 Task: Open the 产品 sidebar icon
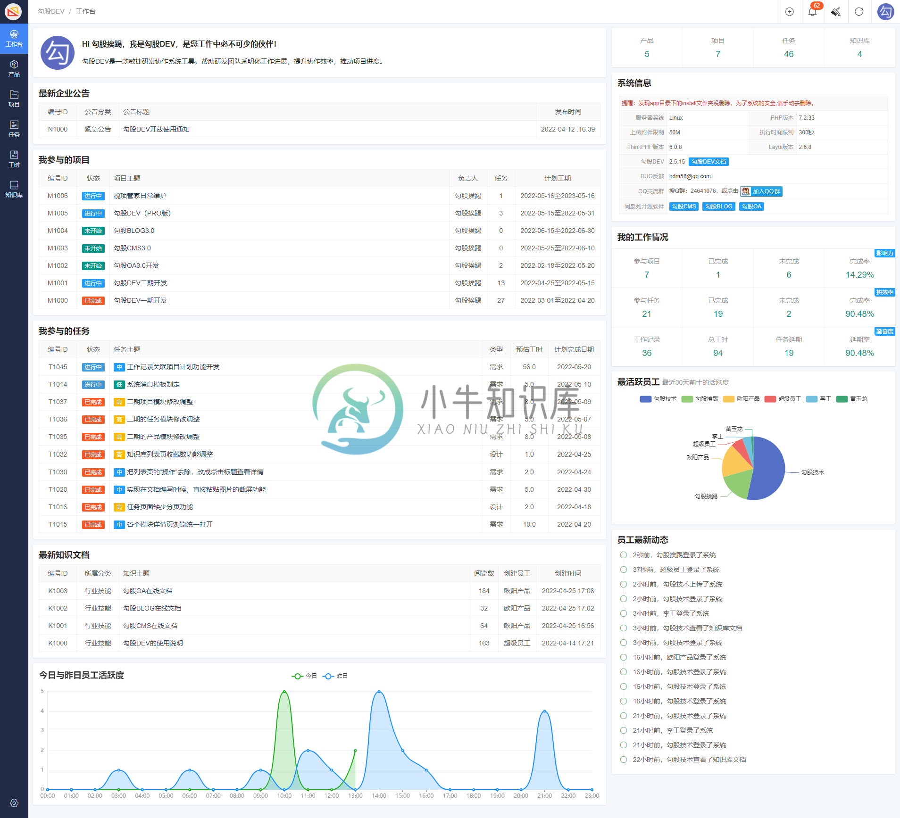[14, 69]
